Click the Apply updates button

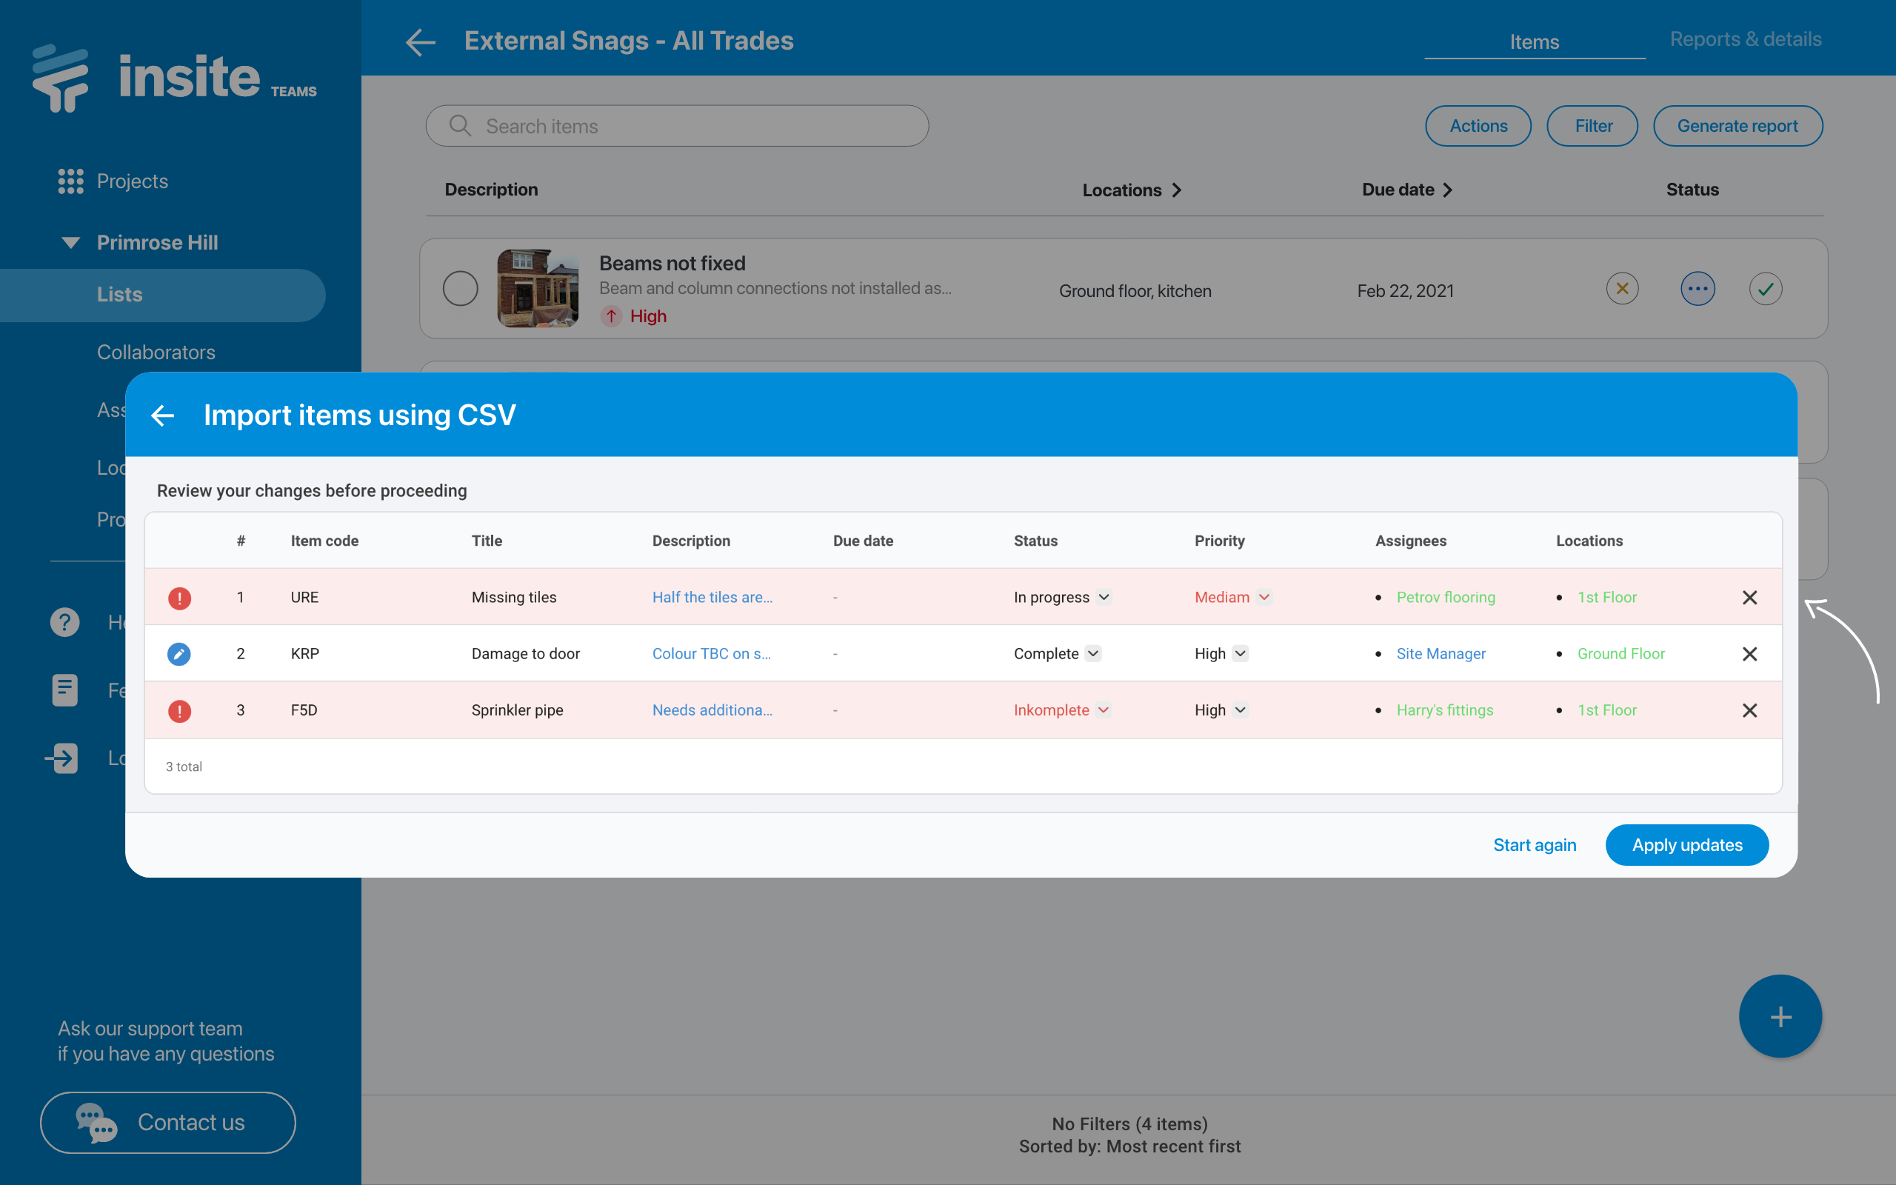tap(1687, 845)
